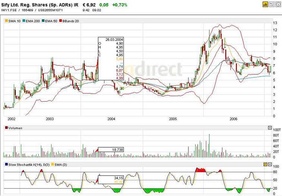
Task: Select the EMA 50 legend label
Action: 51,21
